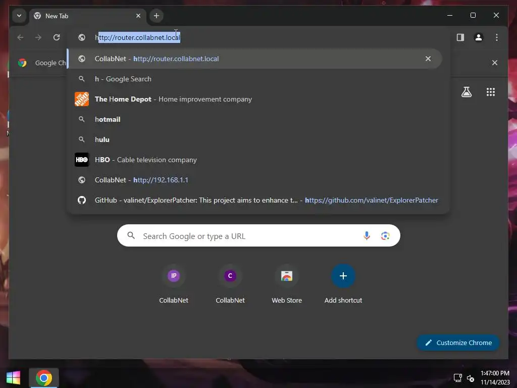Select 'h - Google Search' suggestion
Viewport: 517px width, 388px height.
[x=254, y=79]
